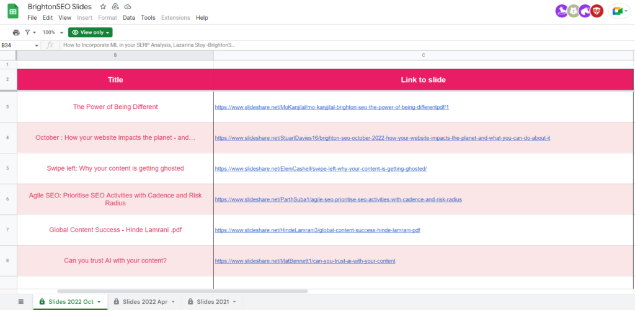Select column B header

coord(115,55)
